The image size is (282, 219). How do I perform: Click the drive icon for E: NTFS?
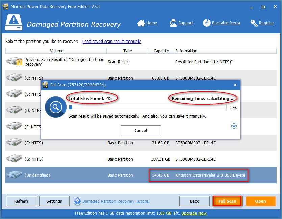14,142
